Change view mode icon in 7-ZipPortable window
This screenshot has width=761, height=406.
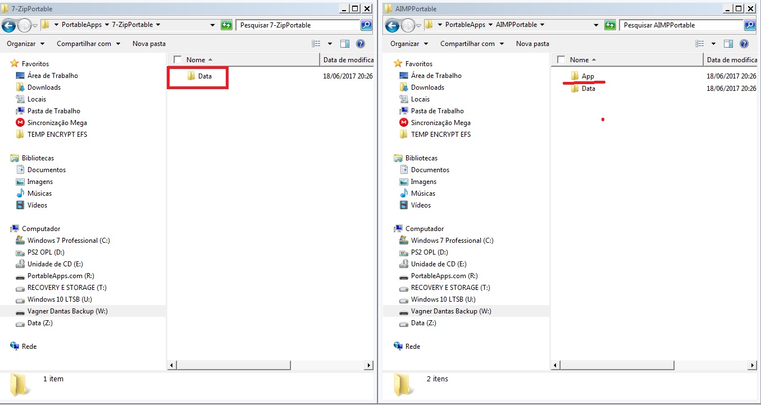316,44
